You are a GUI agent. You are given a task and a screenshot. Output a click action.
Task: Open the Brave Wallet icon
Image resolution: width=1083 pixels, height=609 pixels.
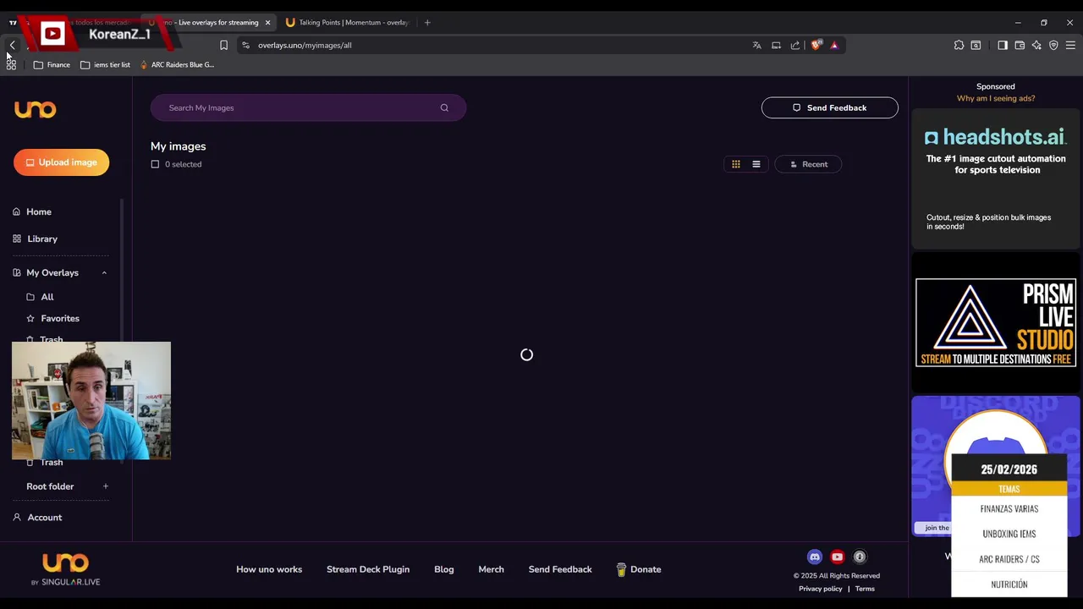click(1020, 45)
